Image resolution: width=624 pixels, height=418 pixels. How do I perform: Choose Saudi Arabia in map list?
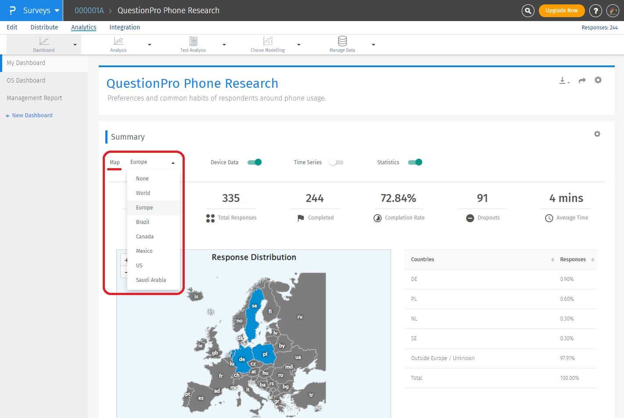(151, 280)
